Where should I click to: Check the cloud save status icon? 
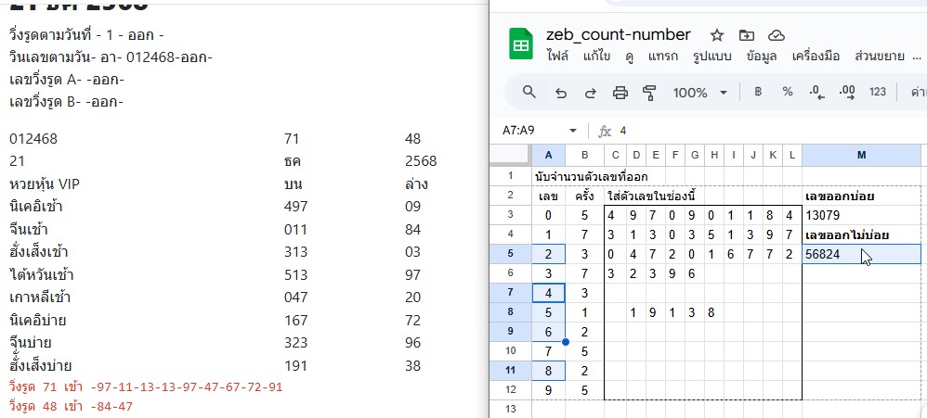coord(777,35)
